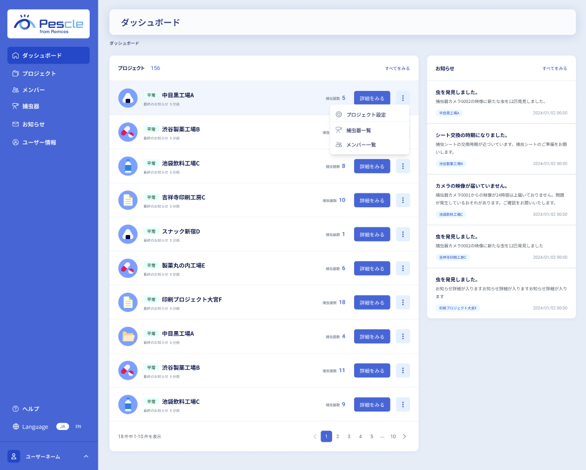The image size is (586, 470).
Task: Click the gear icon beside プロジェクト設定
Action: pos(338,115)
